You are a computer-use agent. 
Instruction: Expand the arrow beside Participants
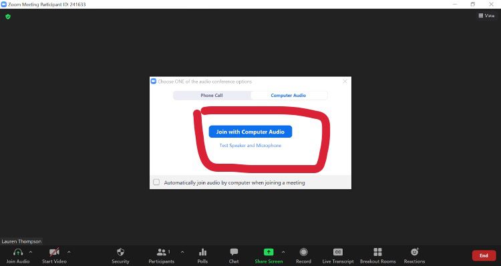point(182,252)
